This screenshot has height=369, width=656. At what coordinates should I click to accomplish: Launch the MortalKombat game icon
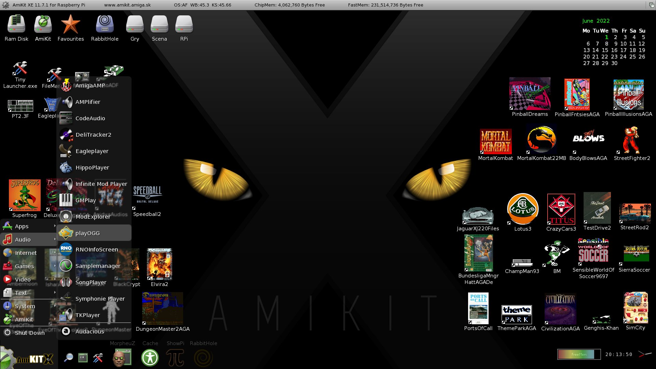[495, 141]
